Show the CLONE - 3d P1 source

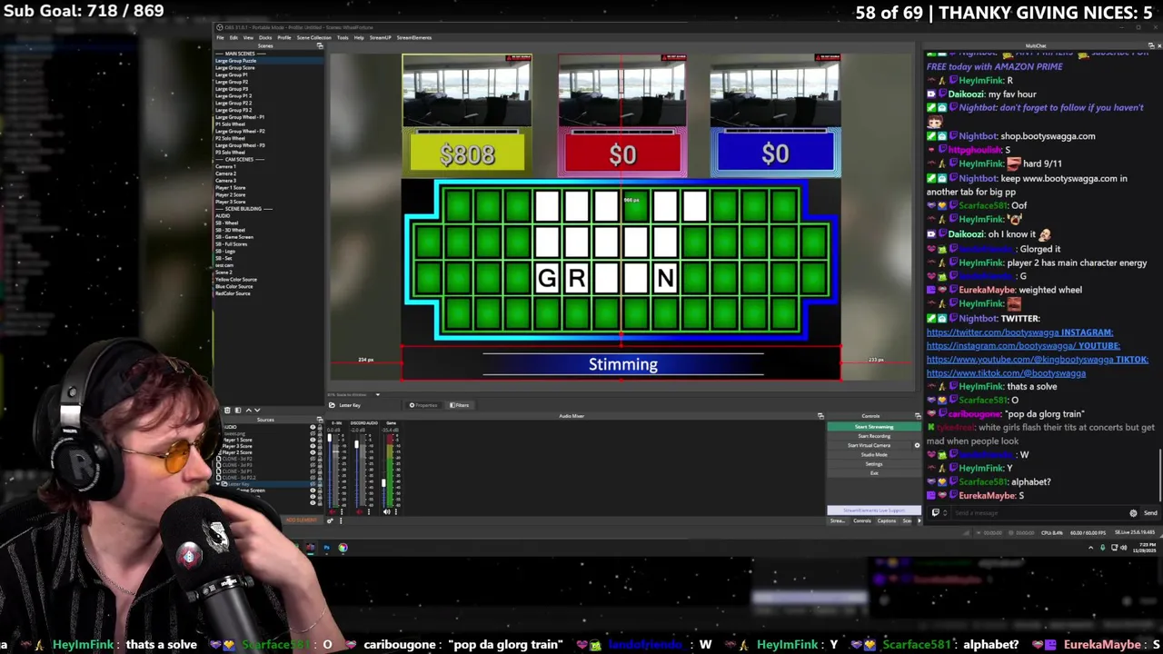(313, 471)
